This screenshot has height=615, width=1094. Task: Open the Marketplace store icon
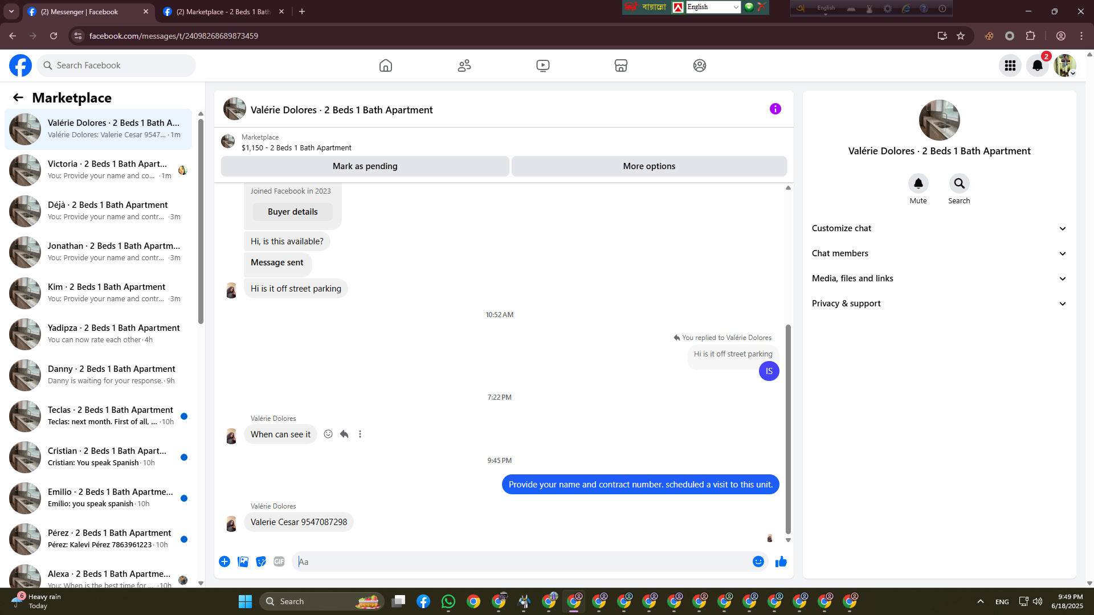(621, 65)
